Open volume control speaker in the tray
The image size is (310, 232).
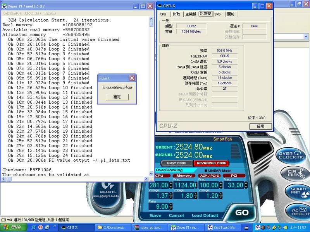pyautogui.click(x=263, y=227)
